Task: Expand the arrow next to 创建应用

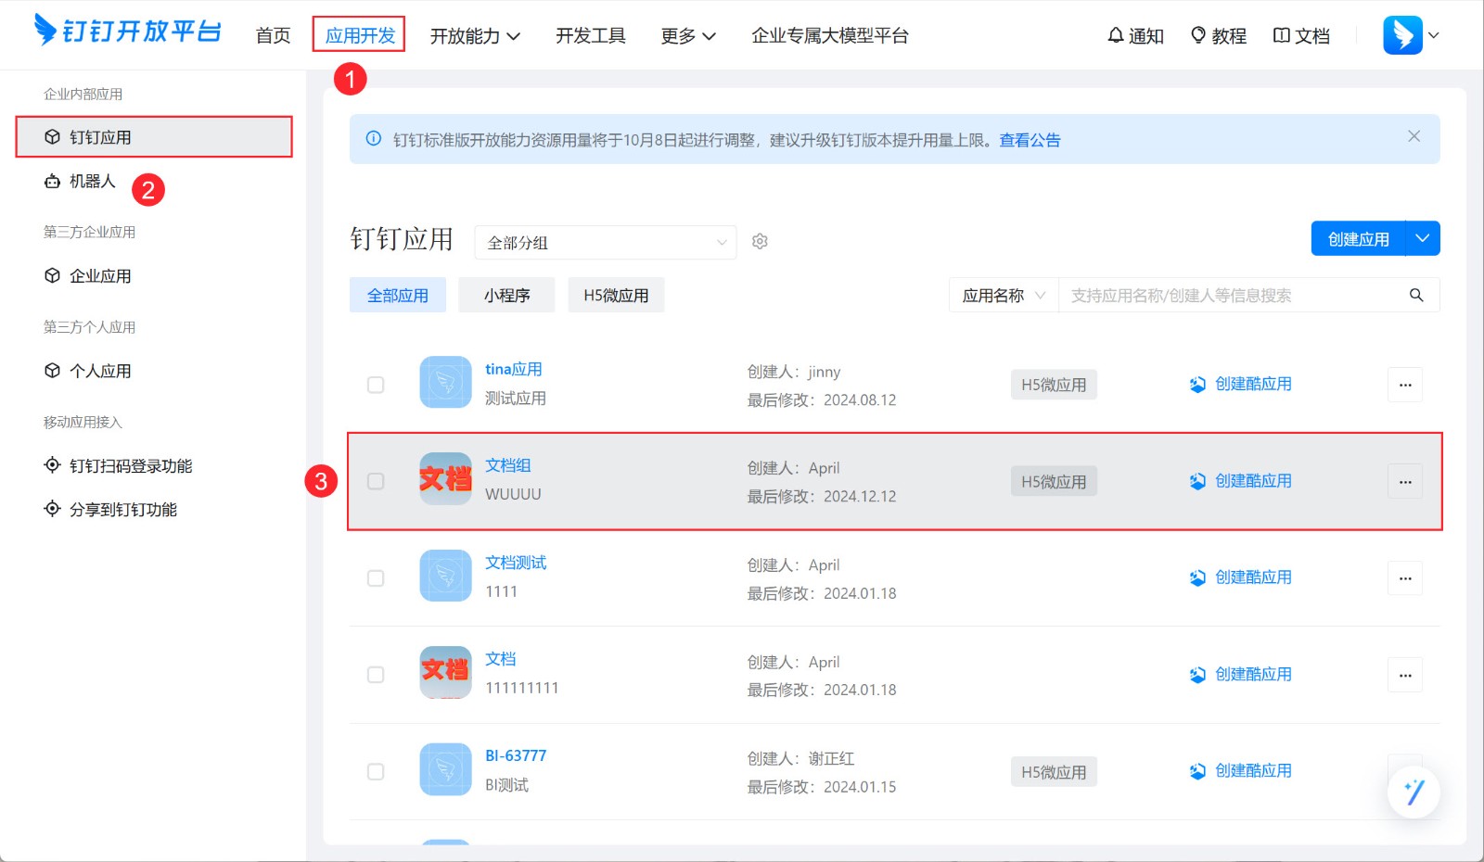Action: [1423, 239]
